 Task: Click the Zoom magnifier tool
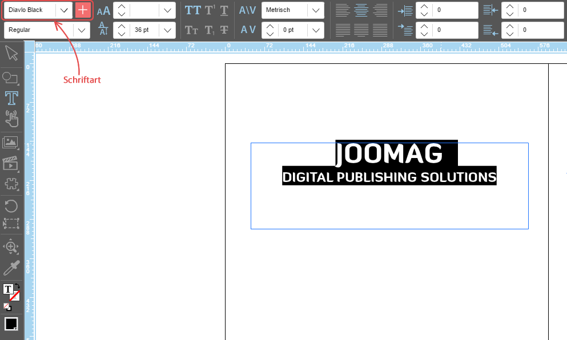pyautogui.click(x=11, y=246)
